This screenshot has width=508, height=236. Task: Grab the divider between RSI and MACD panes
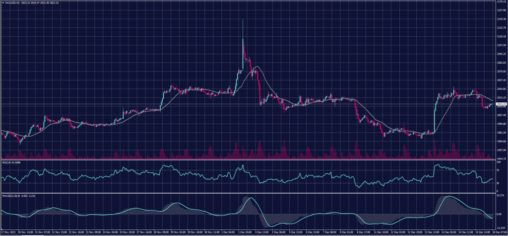pos(248,193)
